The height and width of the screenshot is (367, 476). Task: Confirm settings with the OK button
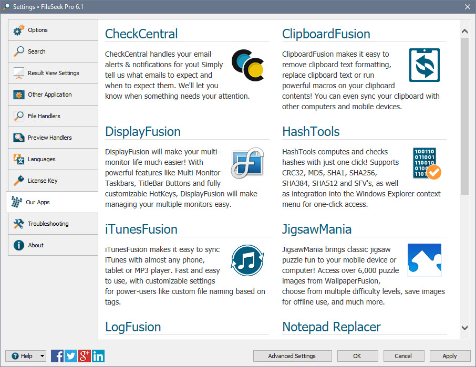click(x=358, y=356)
